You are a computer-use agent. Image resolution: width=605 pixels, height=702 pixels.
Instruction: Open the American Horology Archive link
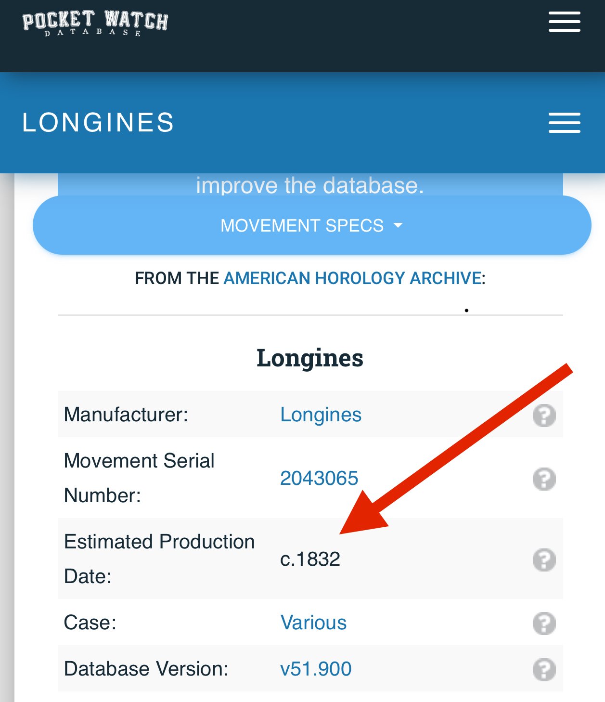352,278
